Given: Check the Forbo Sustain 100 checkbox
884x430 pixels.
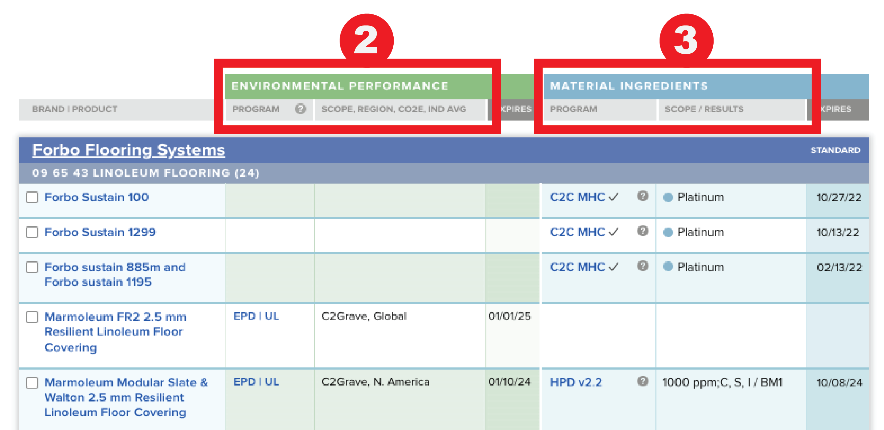Looking at the screenshot, I should pyautogui.click(x=32, y=197).
